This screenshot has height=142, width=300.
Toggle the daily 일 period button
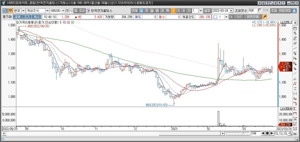point(142,11)
